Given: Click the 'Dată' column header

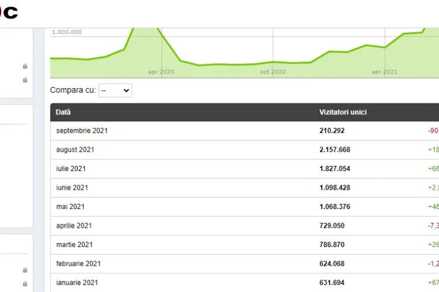Looking at the screenshot, I should [x=63, y=112].
